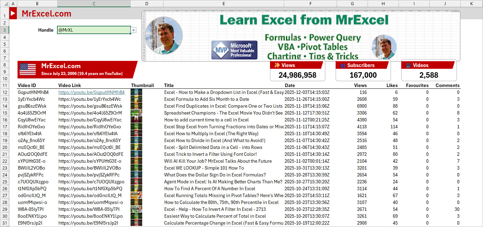This screenshot has height=227, width=483.
Task: Open link https://youtu.be/gsuB6szEWsk
Action: 90,106
